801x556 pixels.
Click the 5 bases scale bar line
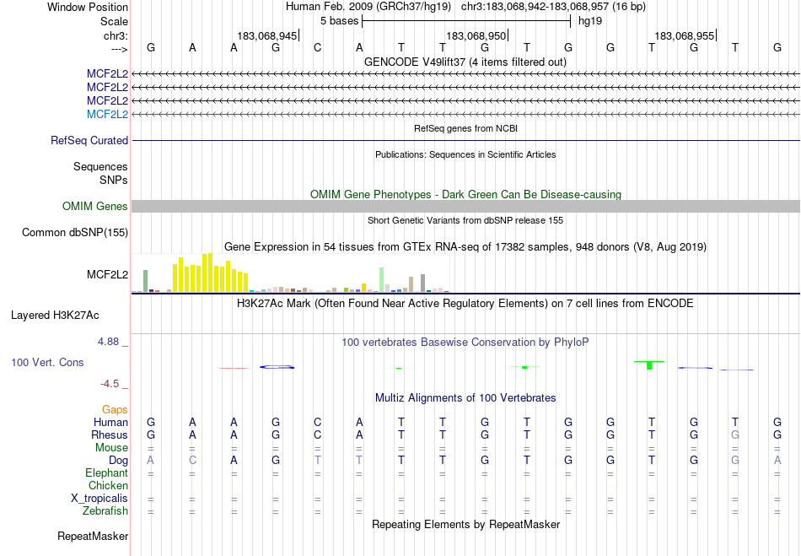[x=466, y=21]
